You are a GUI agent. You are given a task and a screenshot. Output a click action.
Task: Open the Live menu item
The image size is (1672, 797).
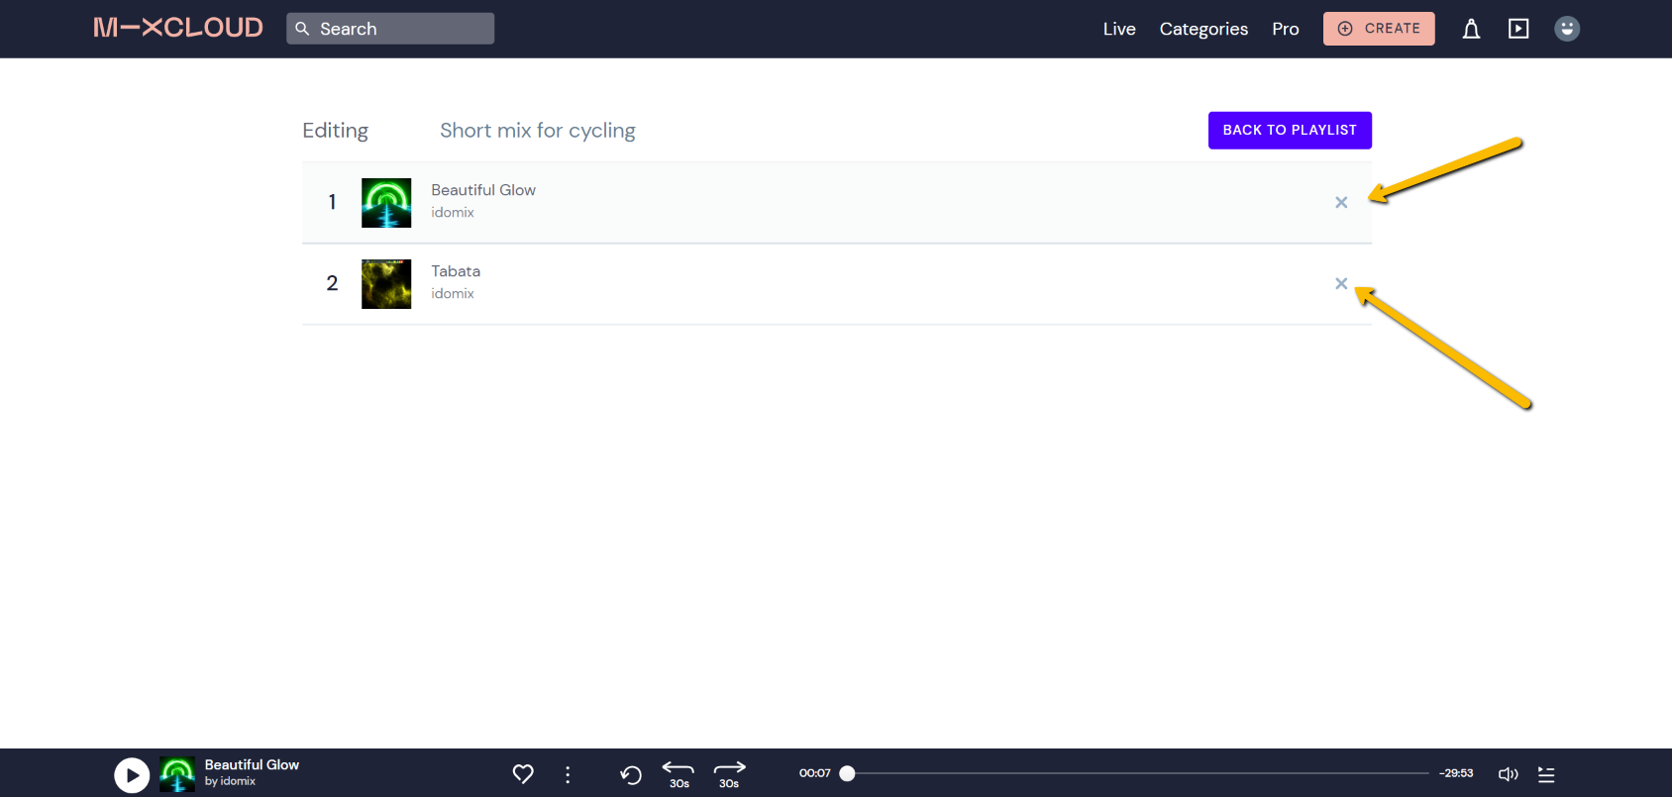click(1119, 29)
